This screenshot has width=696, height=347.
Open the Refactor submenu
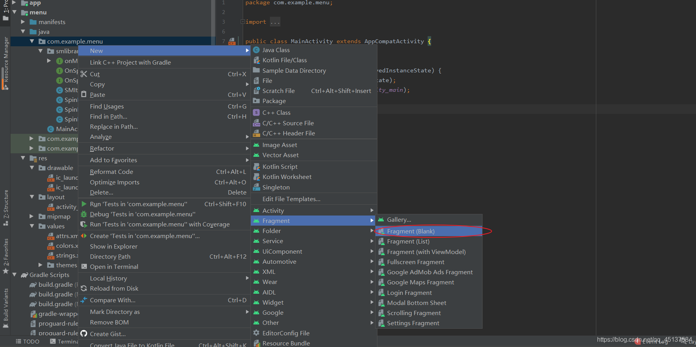pos(164,148)
